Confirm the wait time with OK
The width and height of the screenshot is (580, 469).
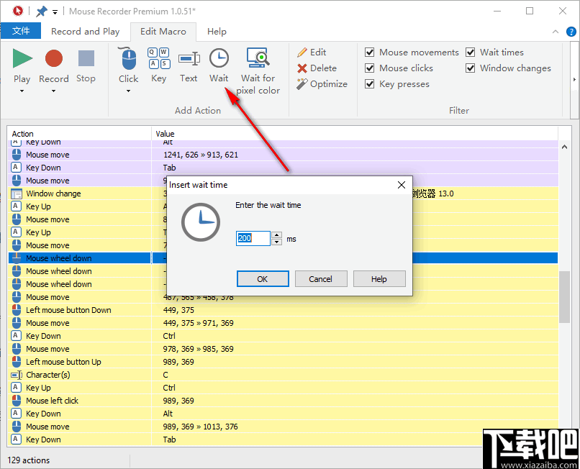pyautogui.click(x=263, y=278)
